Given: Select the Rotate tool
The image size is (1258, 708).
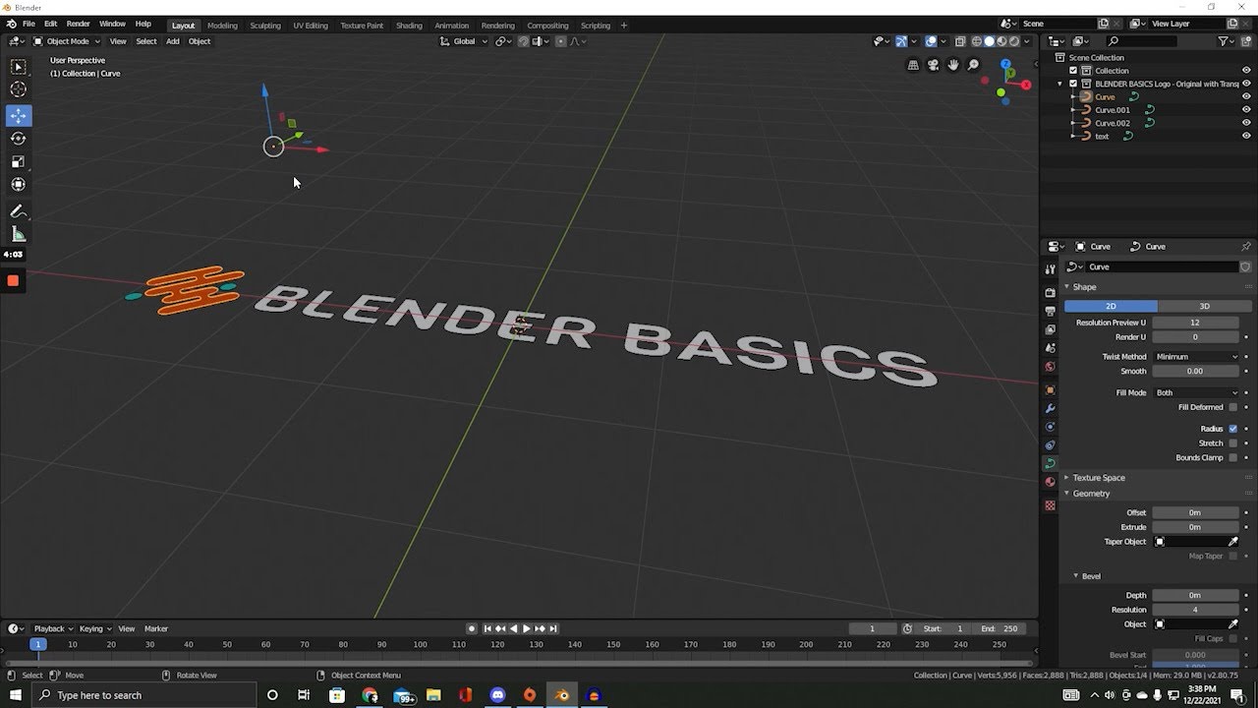Looking at the screenshot, I should pos(18,139).
